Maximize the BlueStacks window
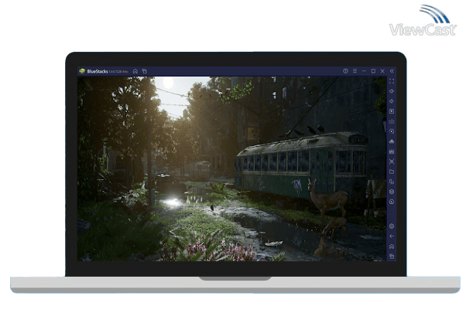Screen dimensions: 466x320 coord(373,71)
